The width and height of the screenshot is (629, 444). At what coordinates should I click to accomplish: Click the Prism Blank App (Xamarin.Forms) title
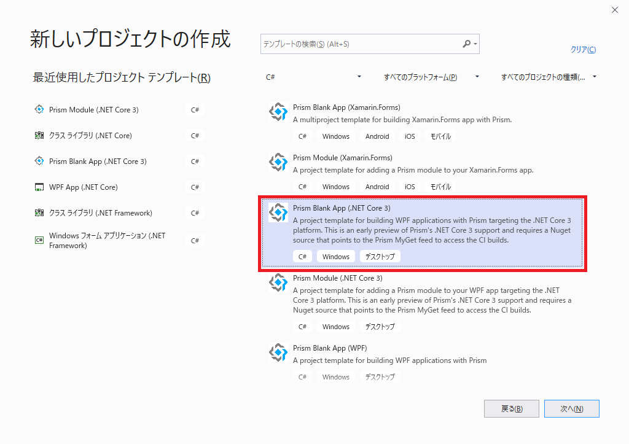point(346,107)
